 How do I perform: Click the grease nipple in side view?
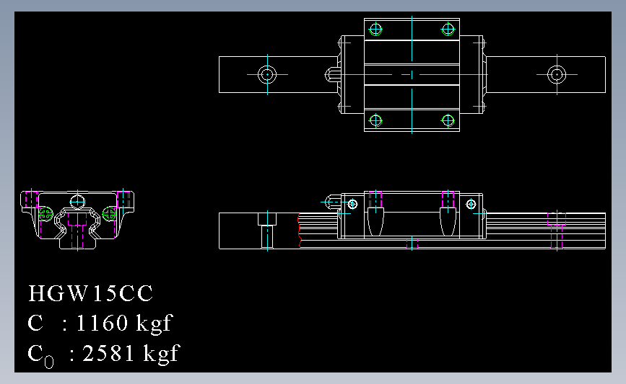tap(333, 202)
